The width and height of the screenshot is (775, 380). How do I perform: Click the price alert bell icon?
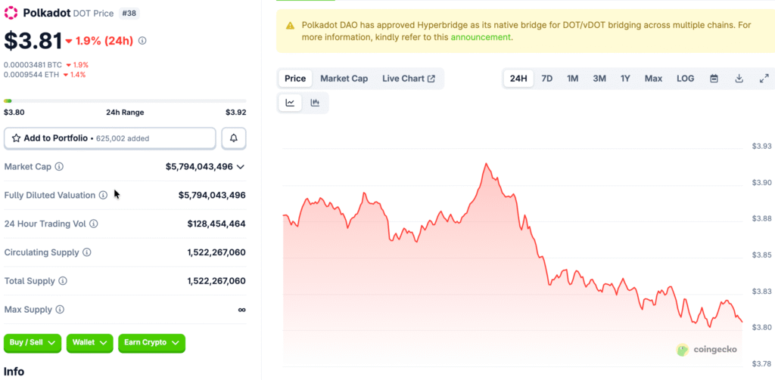point(233,138)
